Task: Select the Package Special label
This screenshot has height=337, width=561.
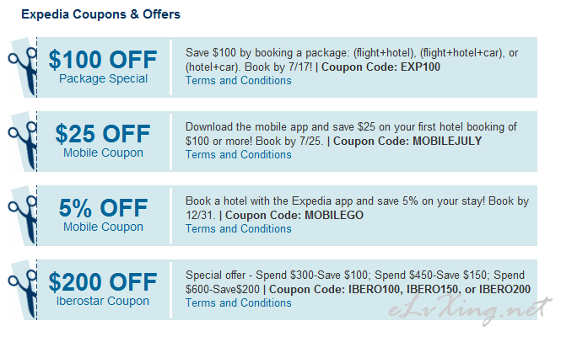Action: pos(103,78)
